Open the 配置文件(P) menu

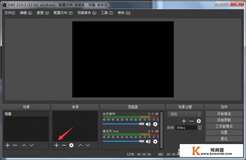[x=63, y=13]
